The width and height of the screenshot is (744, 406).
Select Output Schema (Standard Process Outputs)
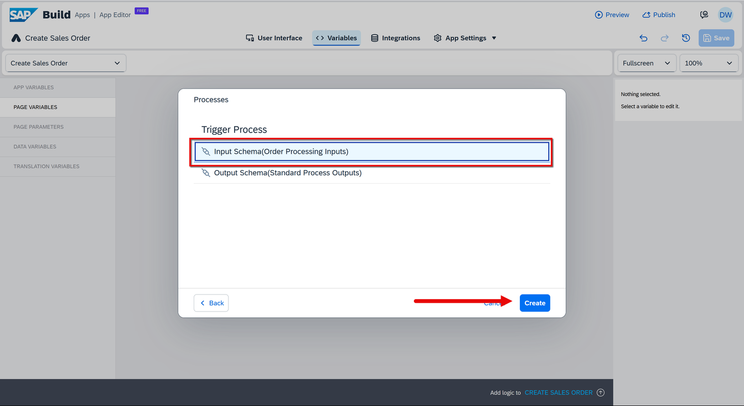point(372,173)
